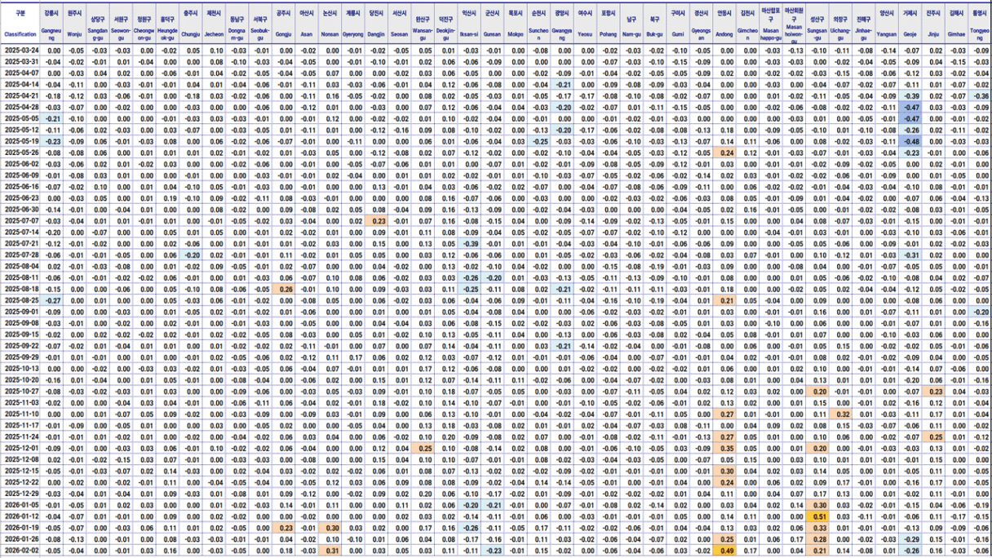Select the Mokpo column header
The image size is (992, 558).
[x=516, y=24]
